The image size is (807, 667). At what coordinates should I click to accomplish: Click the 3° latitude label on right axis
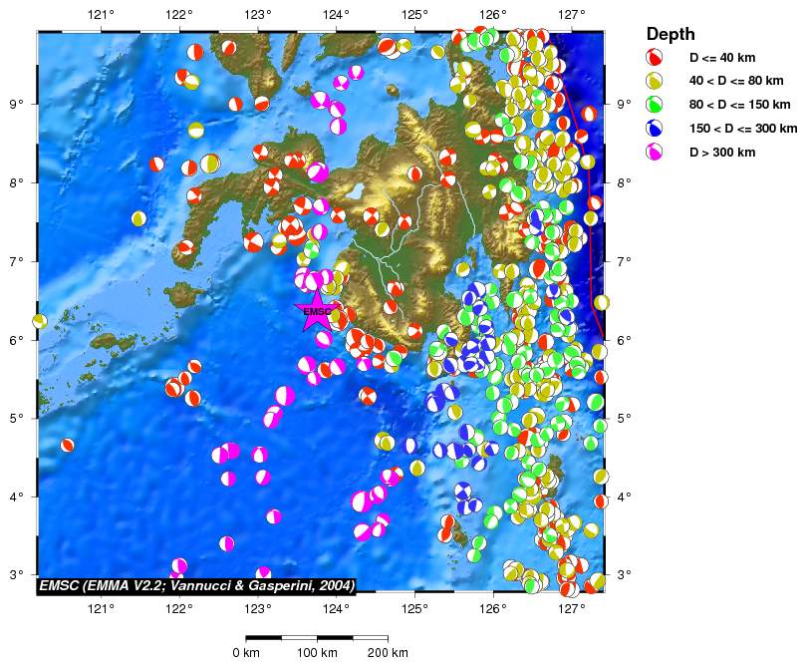[x=625, y=575]
